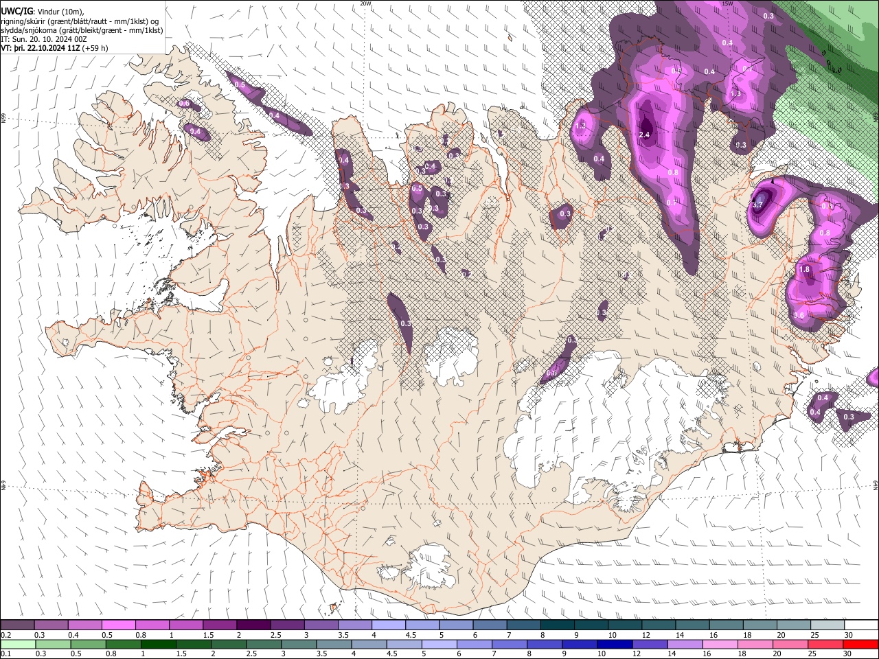This screenshot has height=659, width=879.
Task: Select the 0.2 label under the top legend
Action: (x=5, y=635)
